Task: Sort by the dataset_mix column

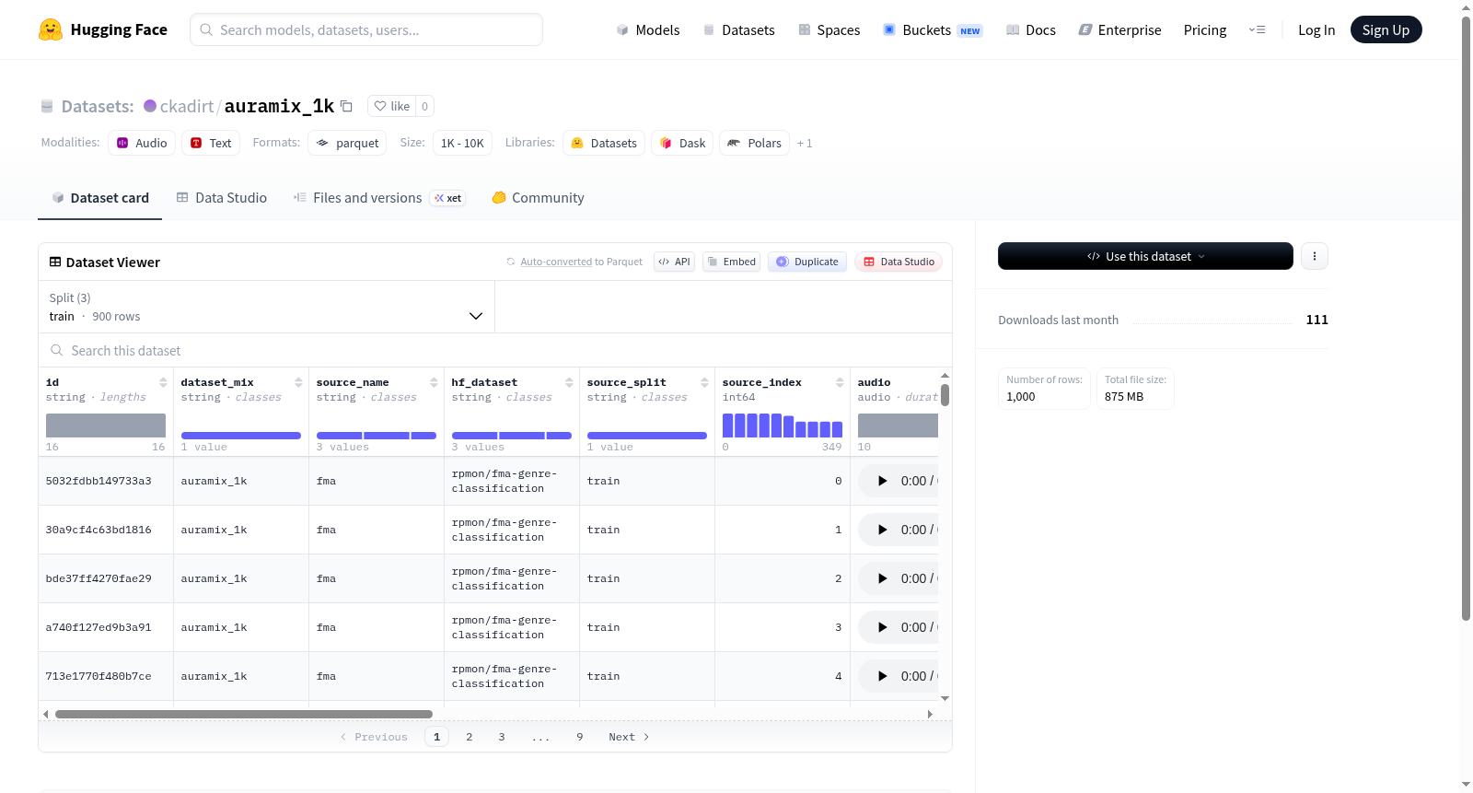Action: (x=298, y=382)
